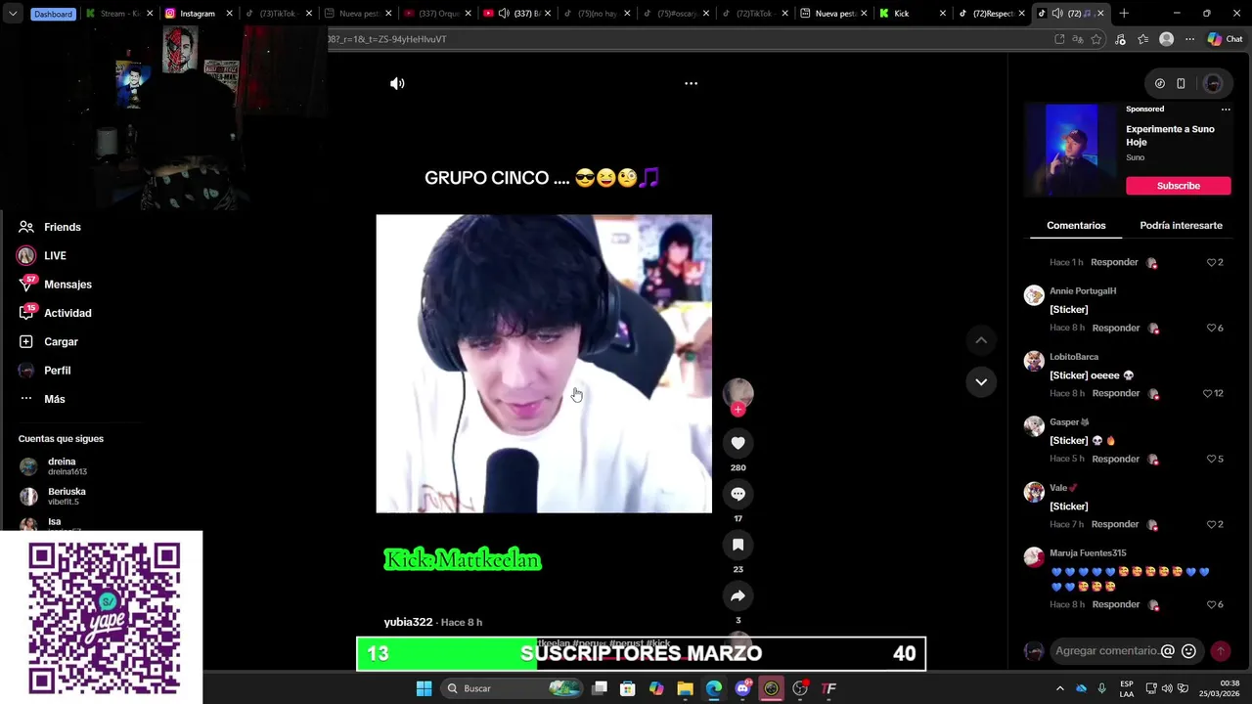Viewport: 1252px width, 704px height.
Task: Open the video's three-dot options menu
Action: click(691, 83)
